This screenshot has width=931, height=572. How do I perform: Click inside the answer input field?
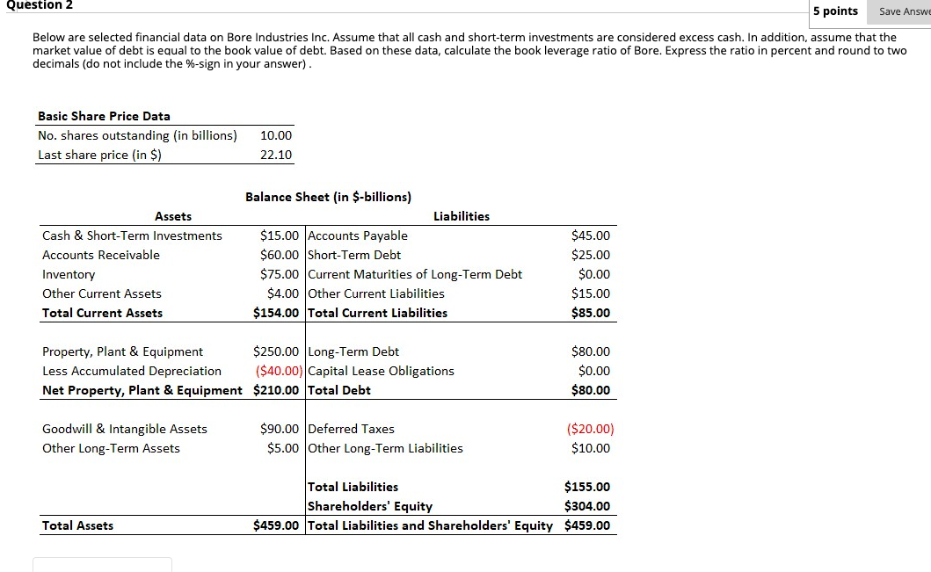[x=102, y=566]
